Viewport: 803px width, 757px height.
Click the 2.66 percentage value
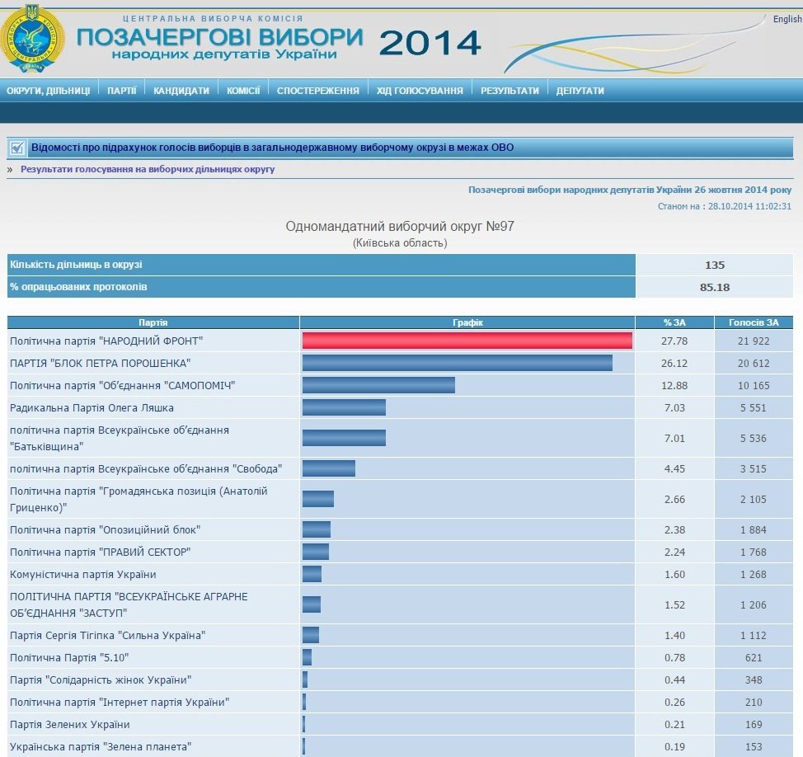coord(674,500)
